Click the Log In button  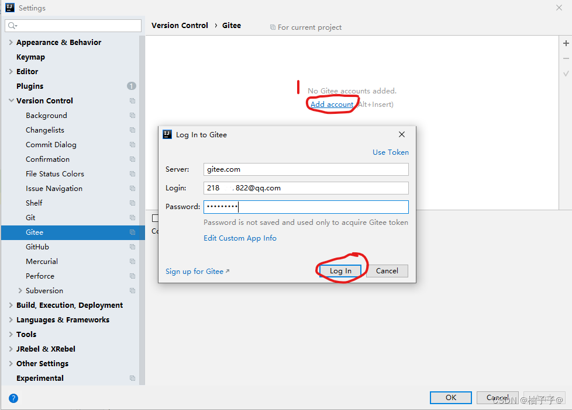pos(340,271)
